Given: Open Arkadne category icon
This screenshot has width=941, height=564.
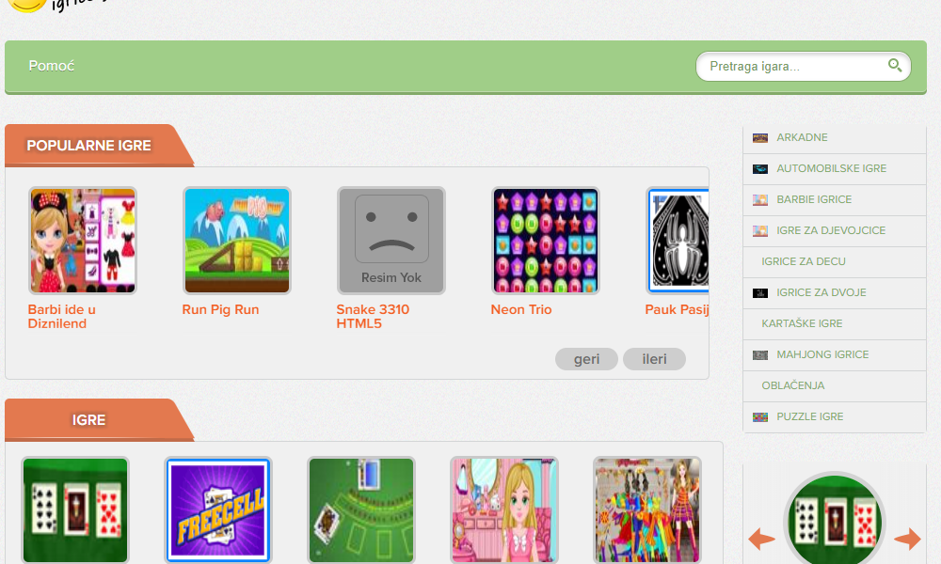Looking at the screenshot, I should coord(760,138).
